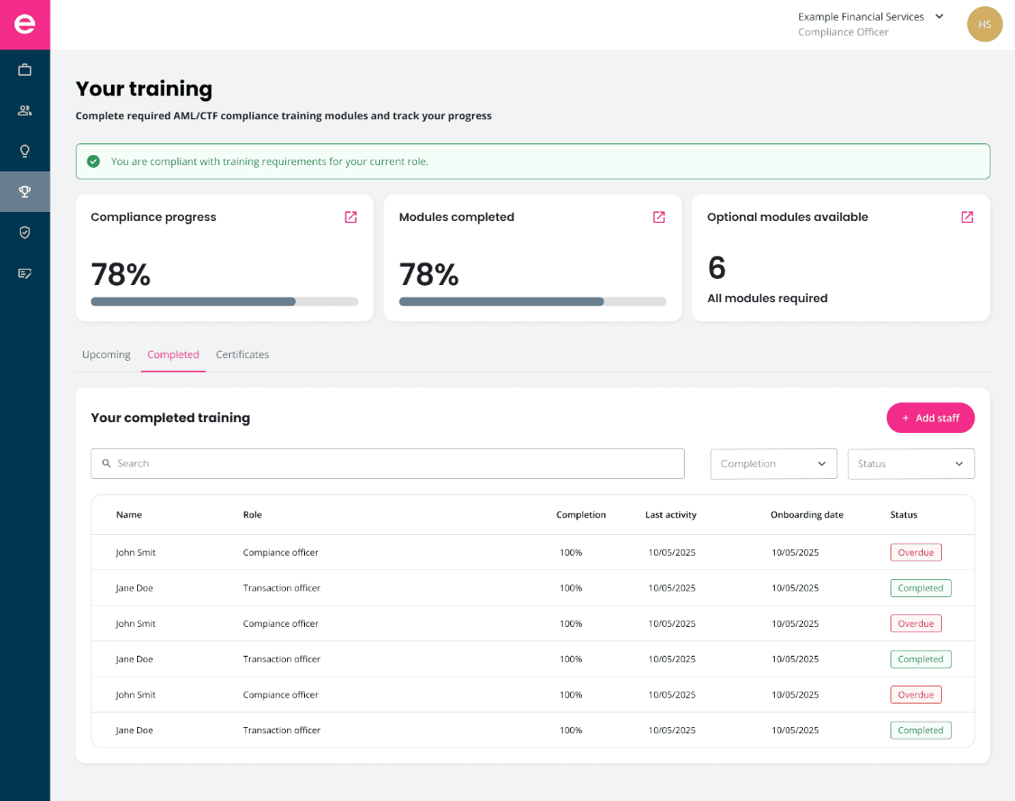Click into the Search input field
The height and width of the screenshot is (801, 1015).
[x=388, y=464]
